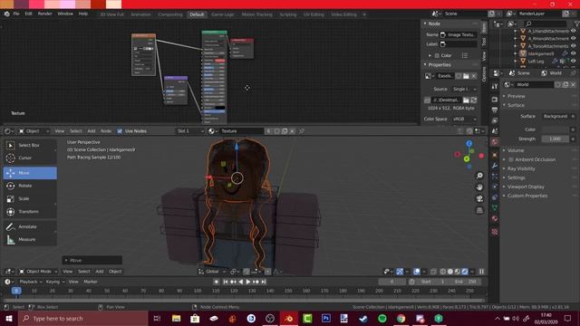Open the Output properties tab icon
This screenshot has height=326, width=580.
coord(495,110)
